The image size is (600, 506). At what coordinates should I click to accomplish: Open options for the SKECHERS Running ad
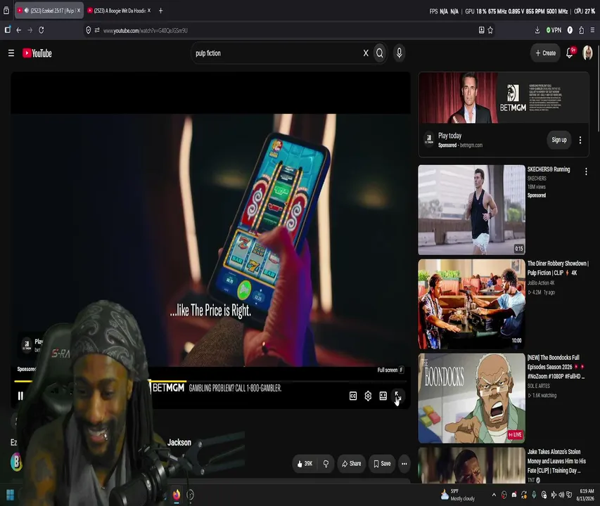tap(586, 171)
